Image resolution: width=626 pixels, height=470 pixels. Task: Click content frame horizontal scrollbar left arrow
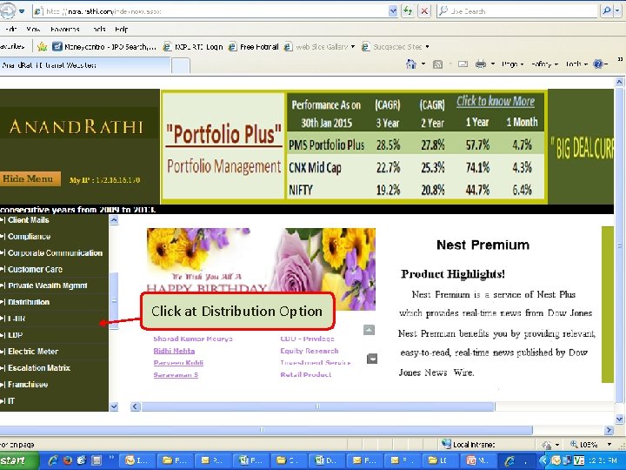click(135, 406)
